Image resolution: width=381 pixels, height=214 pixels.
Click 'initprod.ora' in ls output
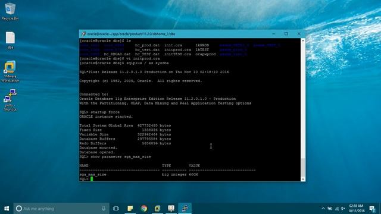coord(177,50)
